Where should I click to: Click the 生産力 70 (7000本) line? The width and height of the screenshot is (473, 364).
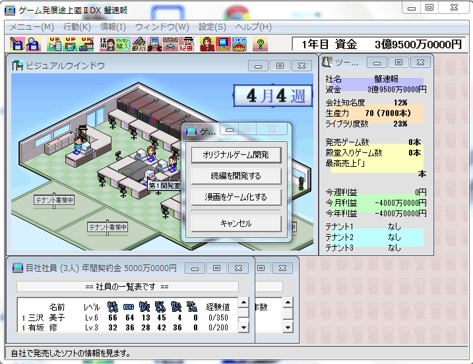[368, 113]
